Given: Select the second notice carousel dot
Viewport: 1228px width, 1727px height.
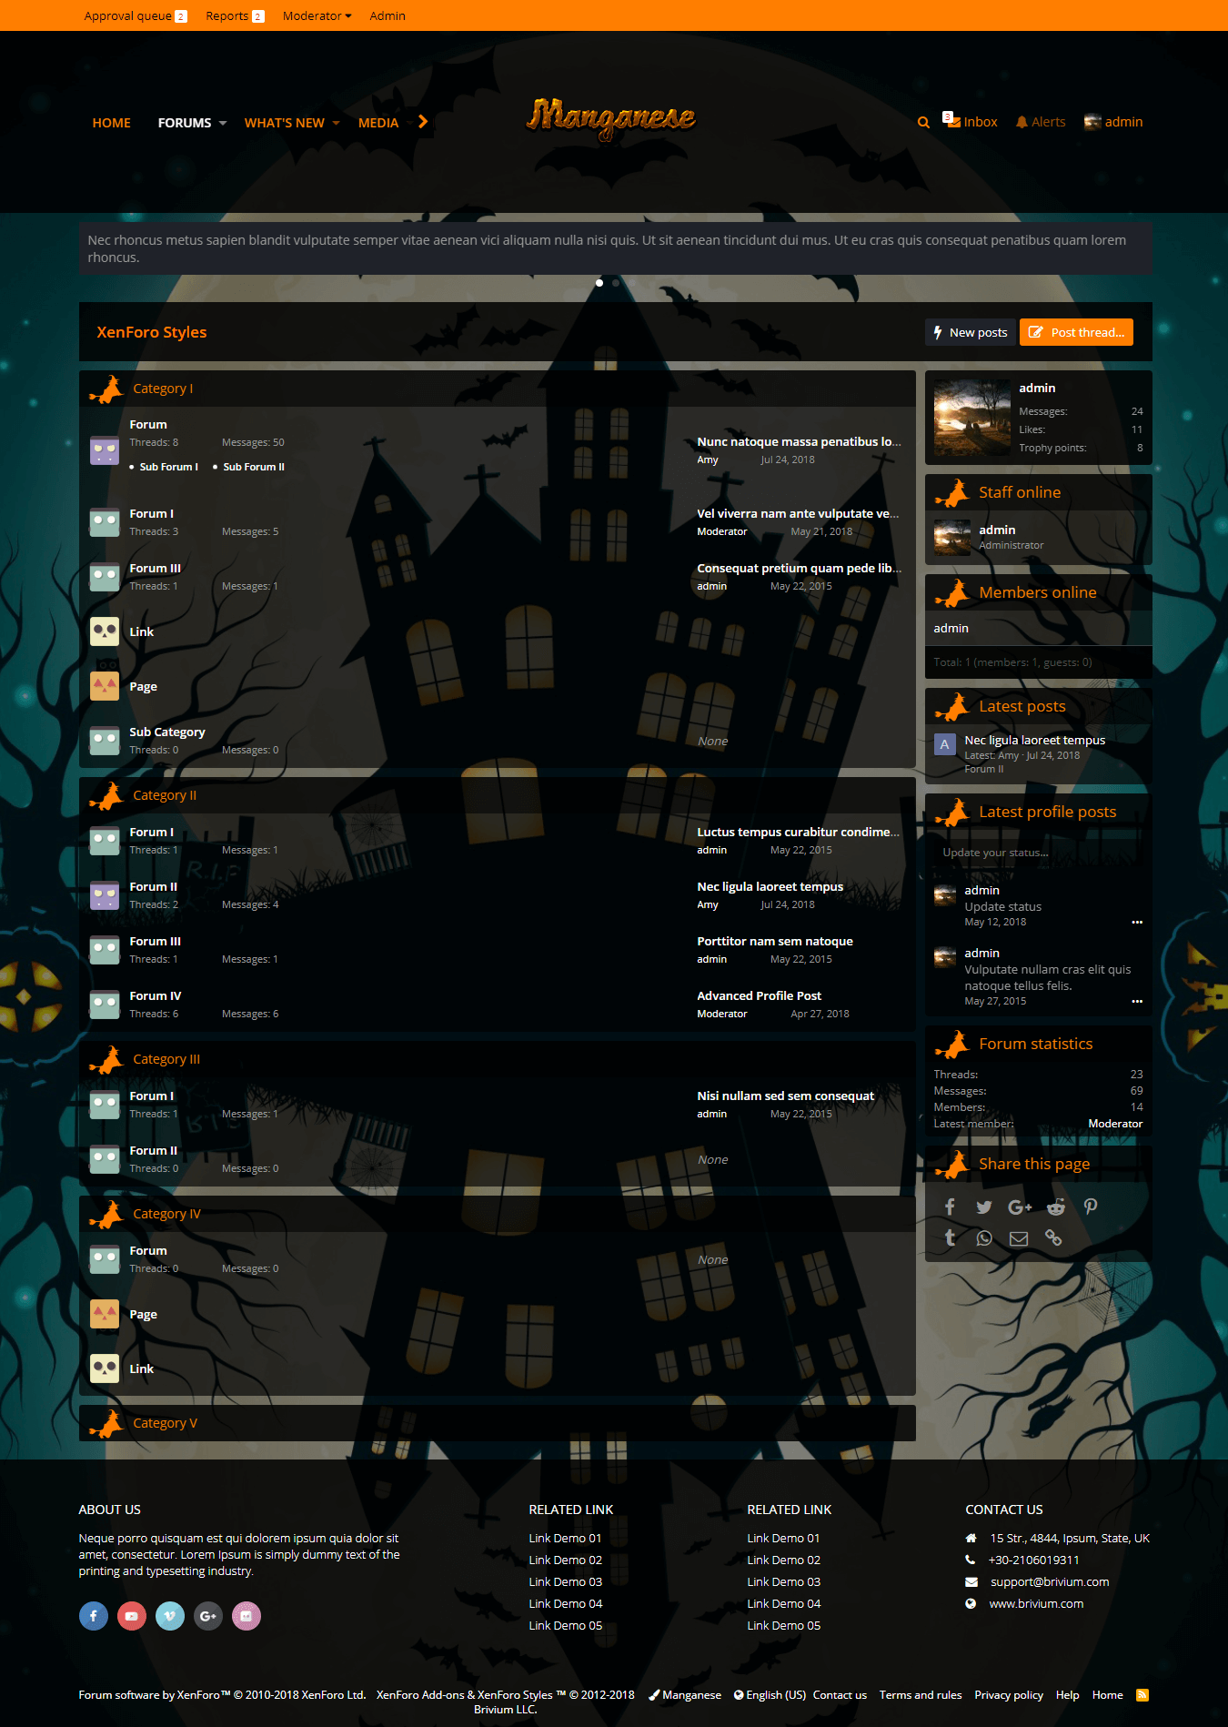Looking at the screenshot, I should [616, 283].
